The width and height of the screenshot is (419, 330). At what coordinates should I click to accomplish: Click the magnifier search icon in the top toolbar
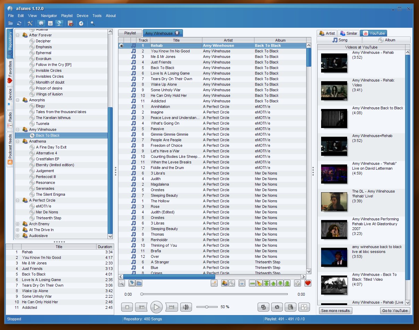(93, 23)
